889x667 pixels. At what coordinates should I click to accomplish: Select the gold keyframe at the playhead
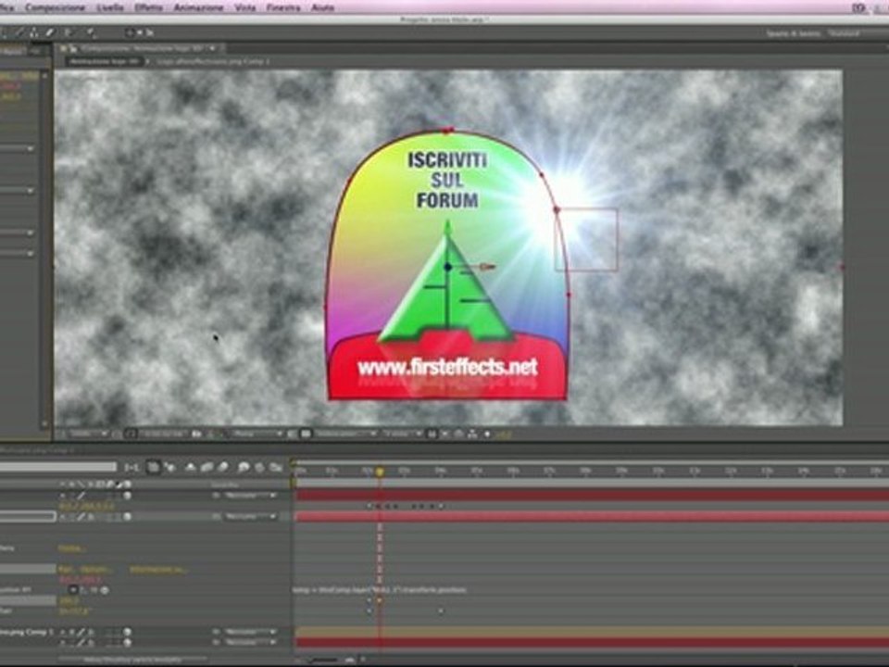380,600
